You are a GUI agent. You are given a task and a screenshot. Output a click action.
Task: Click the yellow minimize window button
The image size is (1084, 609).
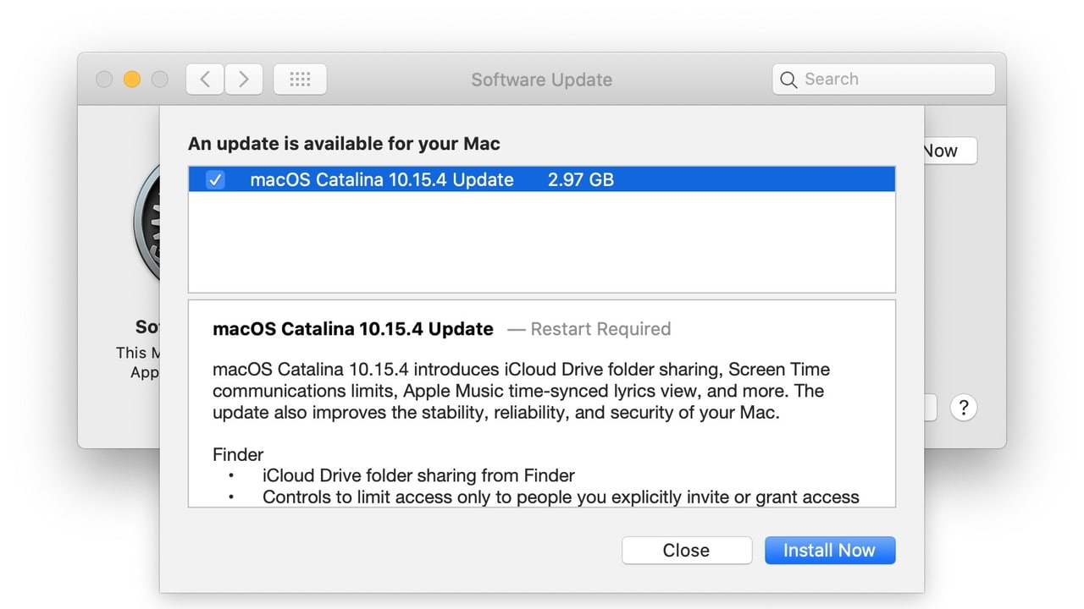click(131, 80)
